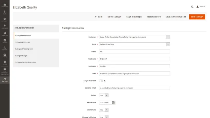Screen dimensions: 210x118
Task: Open Find Partners & Extensions icon
Action: [x=5, y=71]
